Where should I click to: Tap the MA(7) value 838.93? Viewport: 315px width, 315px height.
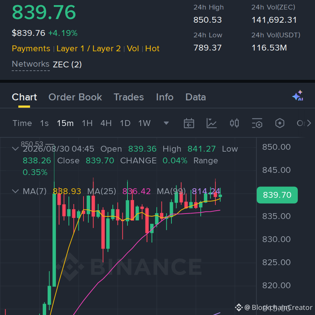[x=67, y=191]
